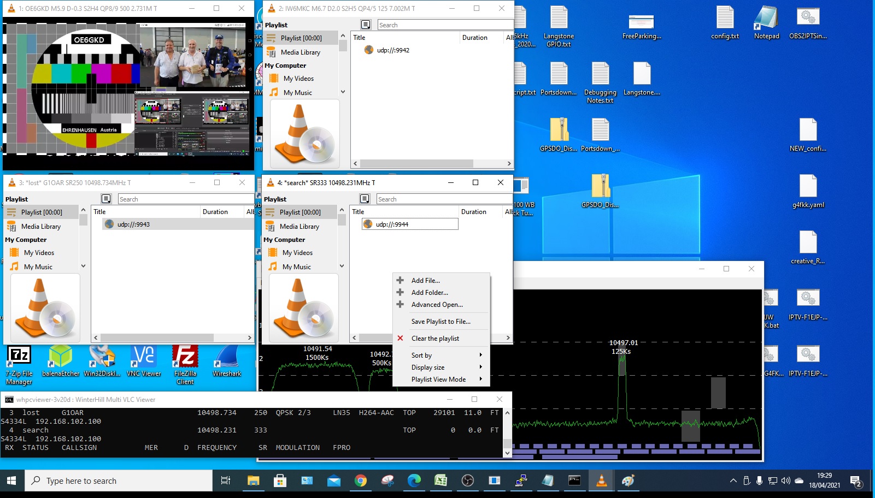Sort by Duration column in VLC window 3
This screenshot has height=498, width=875.
(221, 212)
